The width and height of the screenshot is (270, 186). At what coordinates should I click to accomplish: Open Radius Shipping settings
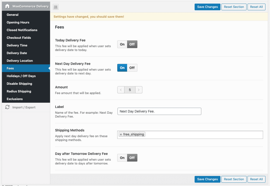19,91
